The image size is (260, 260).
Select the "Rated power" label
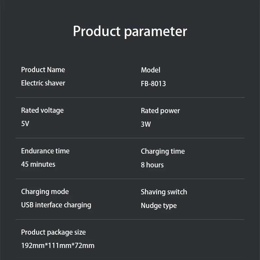tap(160, 111)
